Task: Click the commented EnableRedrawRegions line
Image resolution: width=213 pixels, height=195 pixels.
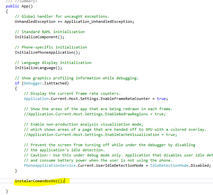Action: click(x=95, y=114)
